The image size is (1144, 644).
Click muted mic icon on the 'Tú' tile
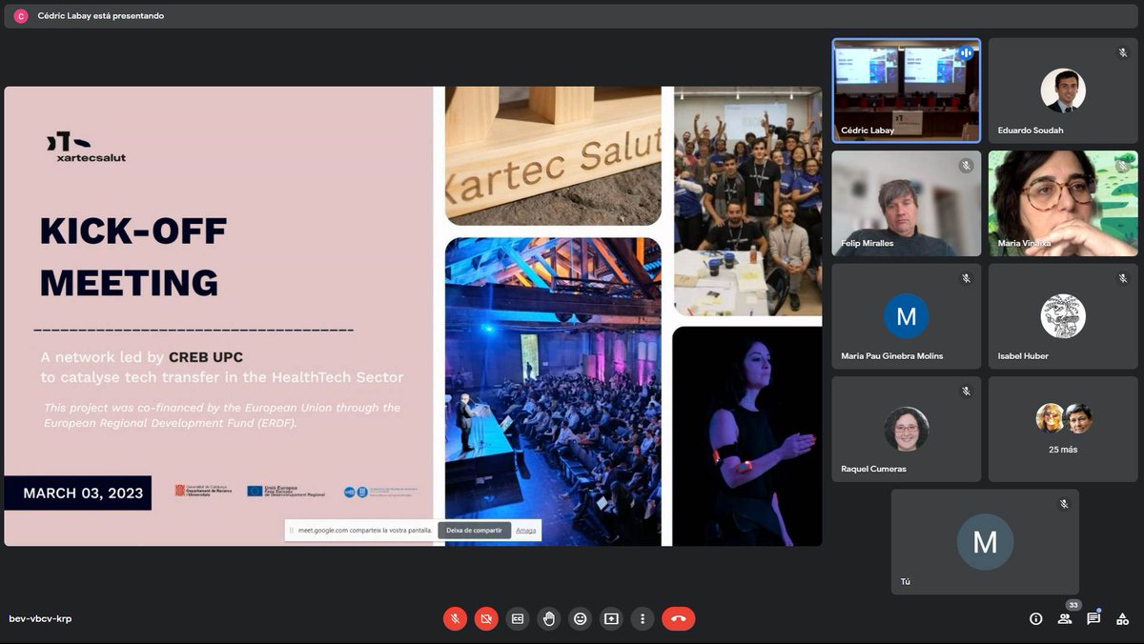tap(1064, 504)
